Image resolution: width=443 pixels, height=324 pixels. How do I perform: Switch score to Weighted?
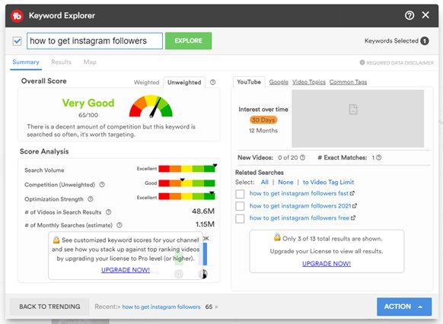pyautogui.click(x=146, y=82)
